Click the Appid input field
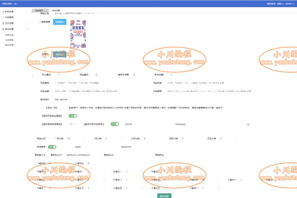Screen dimensions: 297x198 100,147
